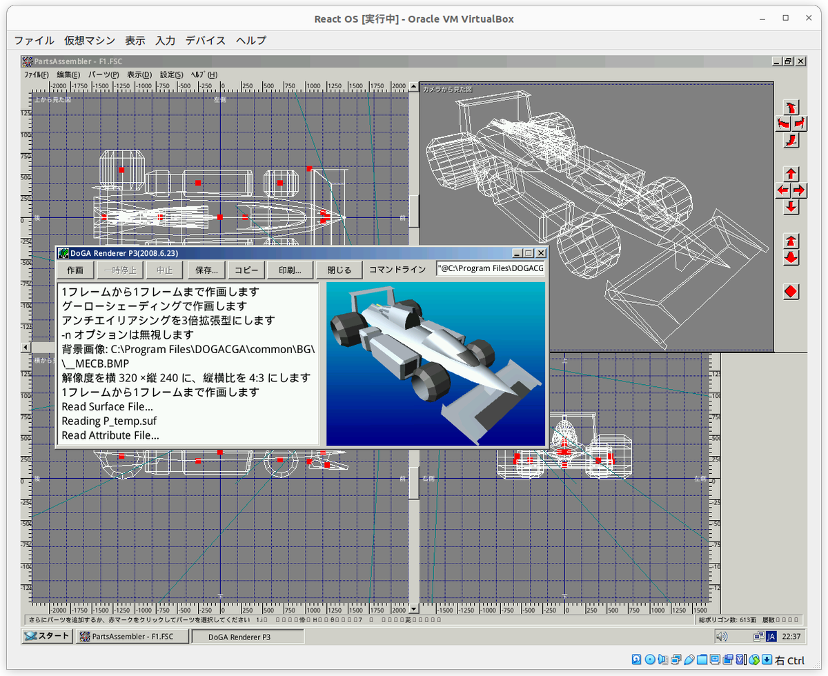This screenshot has height=676, width=828.
Task: Click the 印刷... print button in renderer
Action: 290,270
